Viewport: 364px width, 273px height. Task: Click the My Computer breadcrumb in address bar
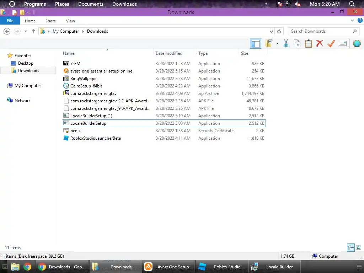click(66, 31)
